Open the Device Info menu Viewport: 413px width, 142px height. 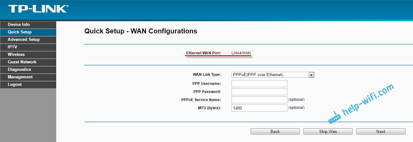click(19, 25)
